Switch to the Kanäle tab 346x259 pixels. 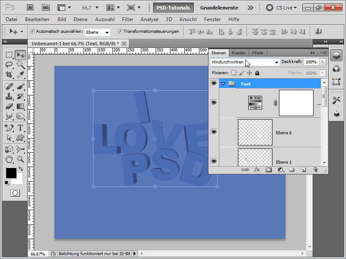click(239, 53)
